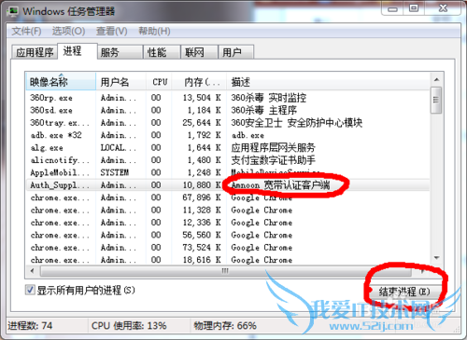Select the AppleMobil... process row
Image resolution: width=467 pixels, height=340 pixels.
click(228, 172)
